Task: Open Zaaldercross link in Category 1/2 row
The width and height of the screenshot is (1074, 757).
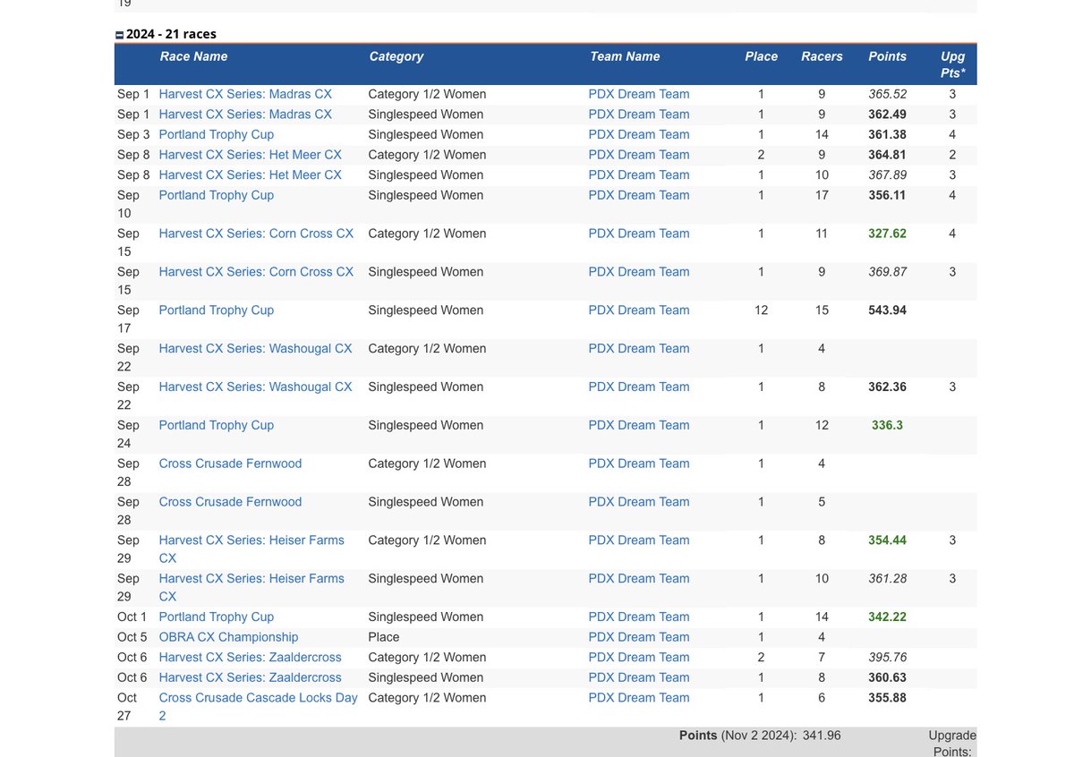Action: click(251, 658)
